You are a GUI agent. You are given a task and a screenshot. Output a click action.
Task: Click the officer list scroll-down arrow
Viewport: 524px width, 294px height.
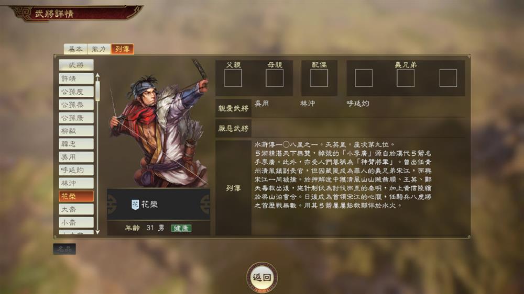pyautogui.click(x=97, y=232)
